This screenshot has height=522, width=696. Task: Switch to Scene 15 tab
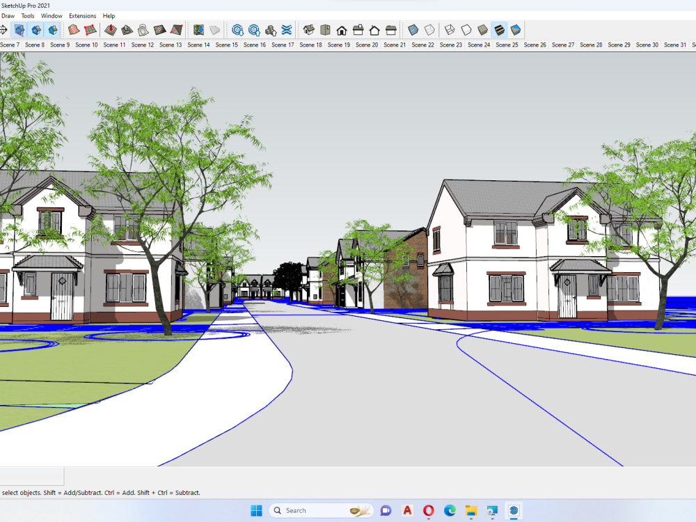click(x=226, y=45)
